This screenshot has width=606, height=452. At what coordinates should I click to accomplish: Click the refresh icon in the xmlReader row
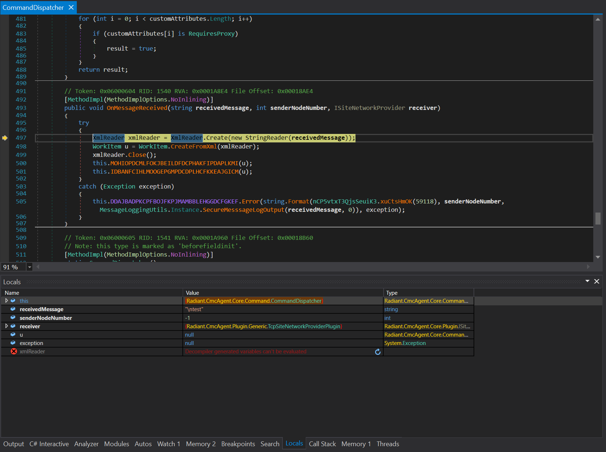click(x=377, y=352)
